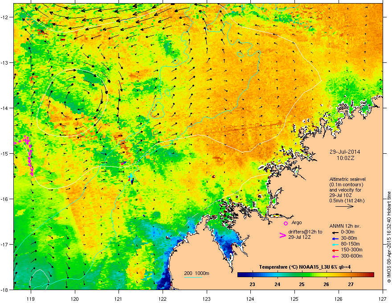
Task: Click the 'Temperature (°C) NOAA15_L3U' title
Action: 294,267
